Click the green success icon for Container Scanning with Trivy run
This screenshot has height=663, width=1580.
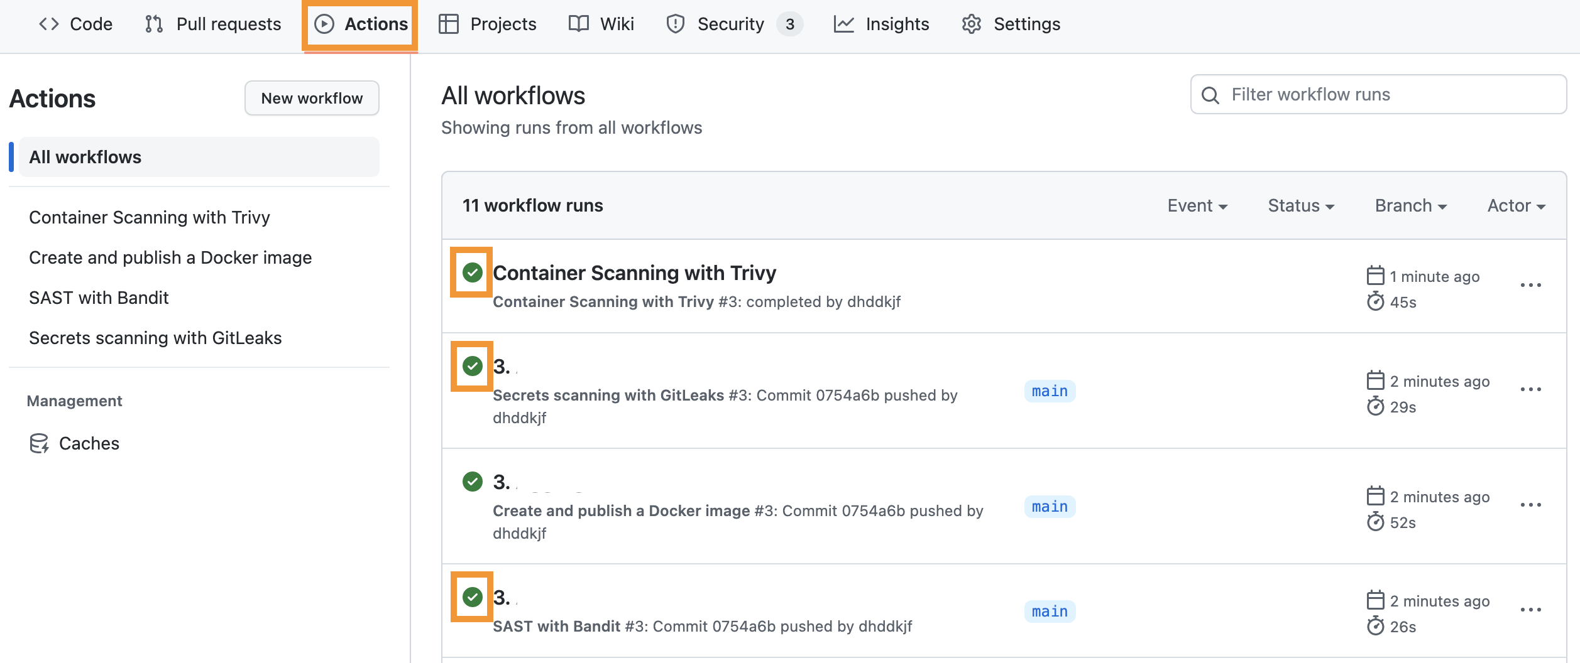coord(472,272)
